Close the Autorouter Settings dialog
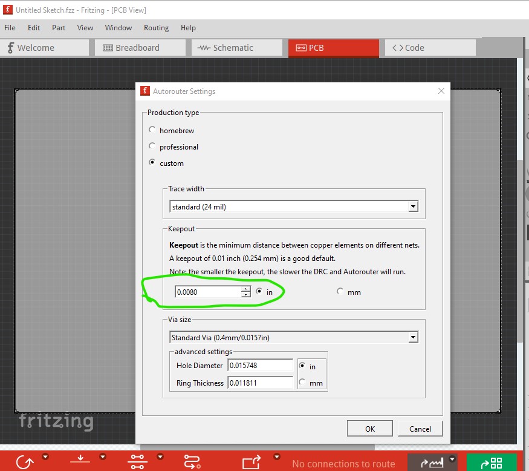The width and height of the screenshot is (529, 471). (441, 91)
